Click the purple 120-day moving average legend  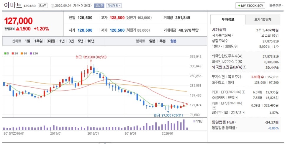[34, 53]
